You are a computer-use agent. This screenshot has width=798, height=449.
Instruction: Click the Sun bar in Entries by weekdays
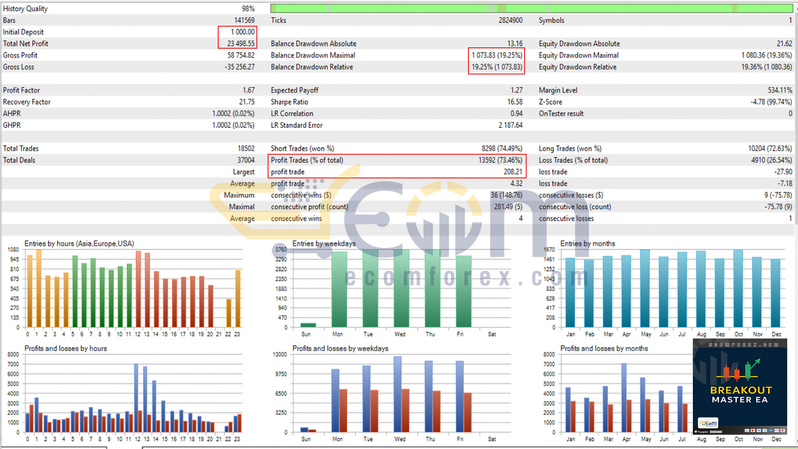[x=308, y=325]
